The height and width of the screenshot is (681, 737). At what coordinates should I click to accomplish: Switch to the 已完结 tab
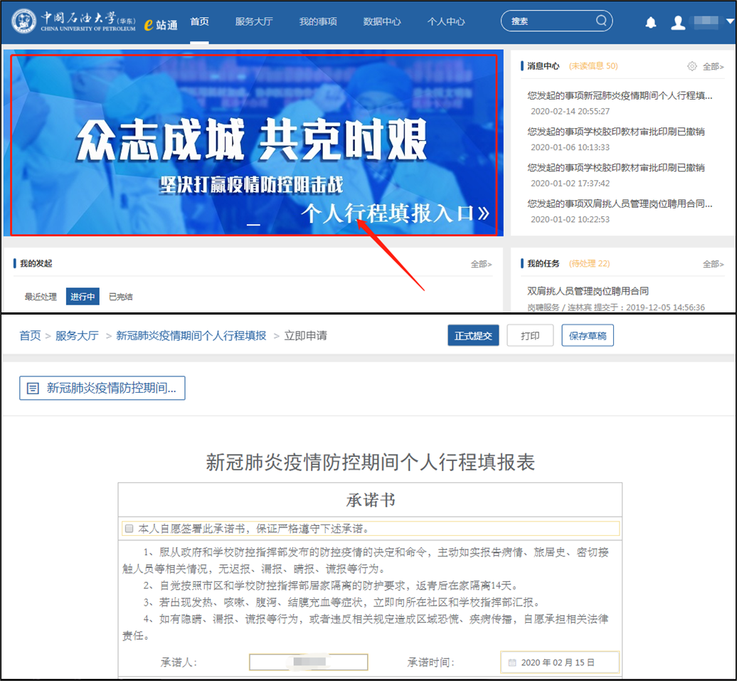pos(120,297)
